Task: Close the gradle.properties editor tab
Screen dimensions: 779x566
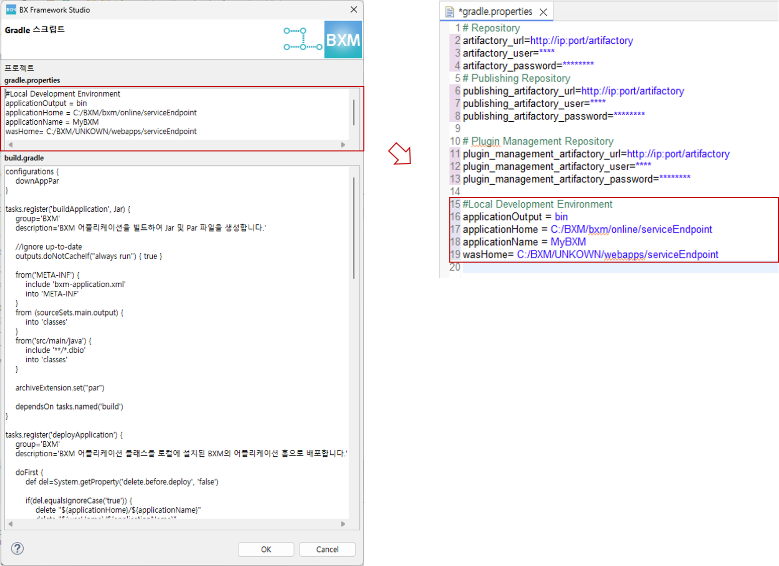Action: coord(543,11)
